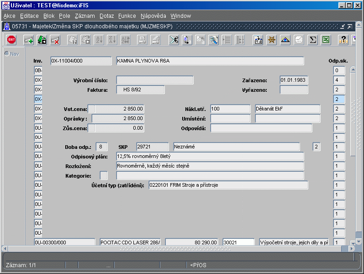Toggle the small box beside Kategorie

tap(104, 175)
